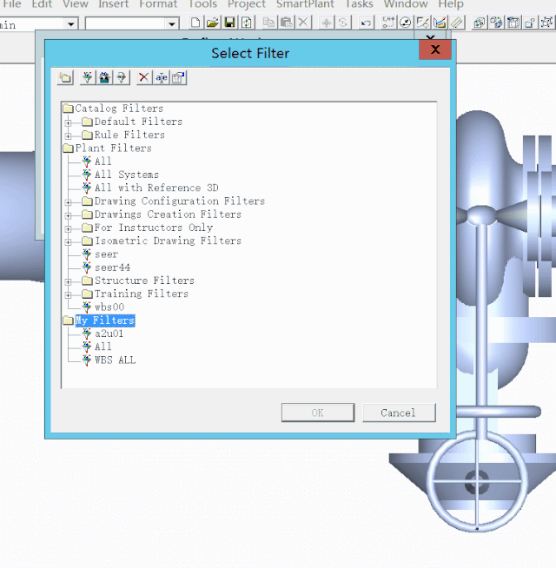Image resolution: width=556 pixels, height=568 pixels.
Task: Expand the Rule Filters folder
Action: pyautogui.click(x=68, y=135)
